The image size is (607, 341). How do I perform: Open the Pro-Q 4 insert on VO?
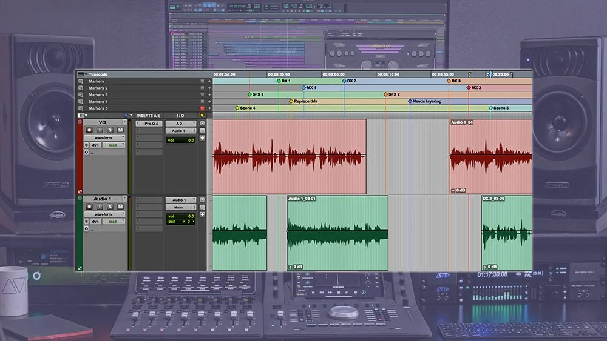click(x=149, y=124)
